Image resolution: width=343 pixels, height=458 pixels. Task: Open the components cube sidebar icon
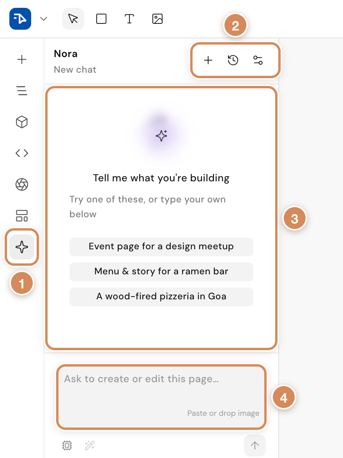(22, 122)
